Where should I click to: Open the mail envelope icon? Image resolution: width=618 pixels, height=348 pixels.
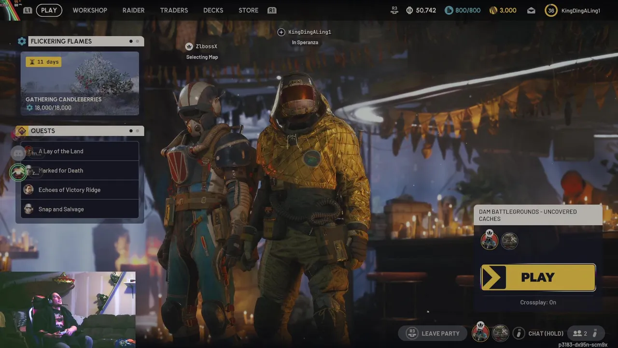[x=531, y=10]
